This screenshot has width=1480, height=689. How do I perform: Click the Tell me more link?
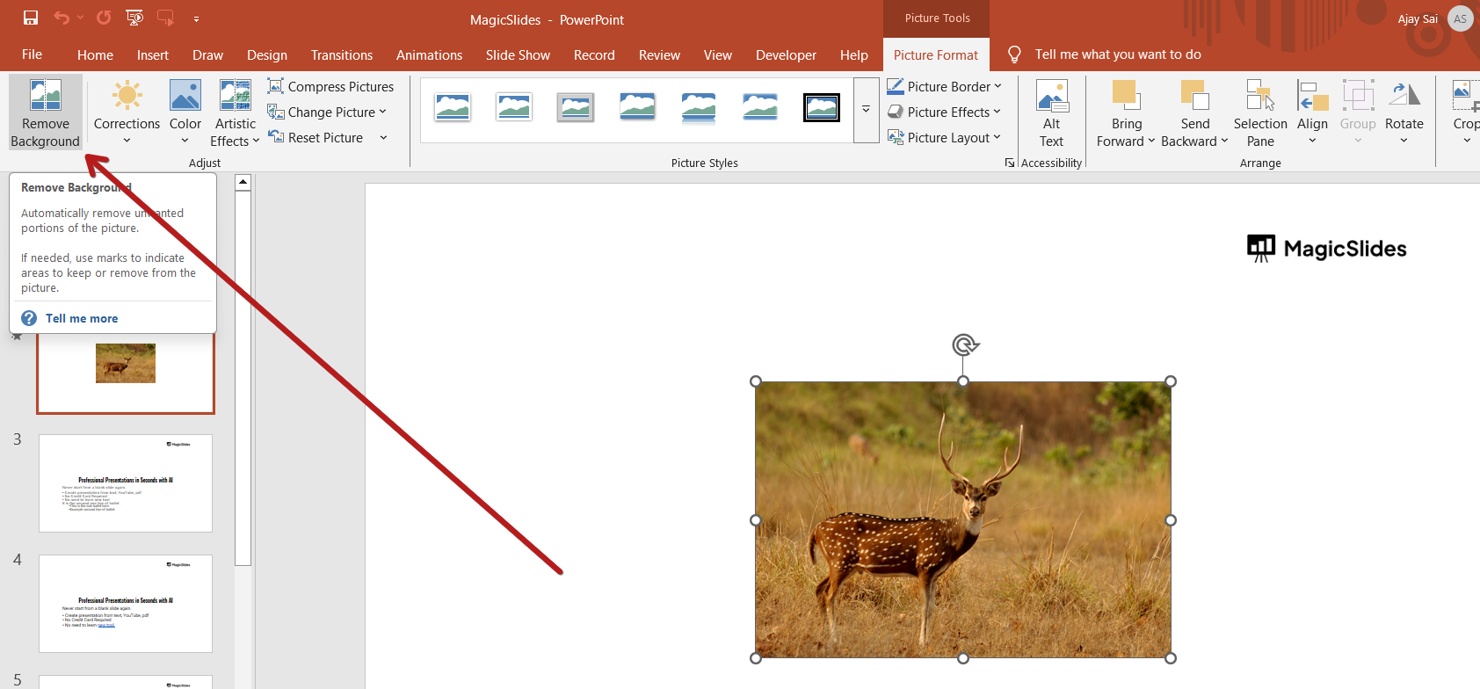pos(82,318)
